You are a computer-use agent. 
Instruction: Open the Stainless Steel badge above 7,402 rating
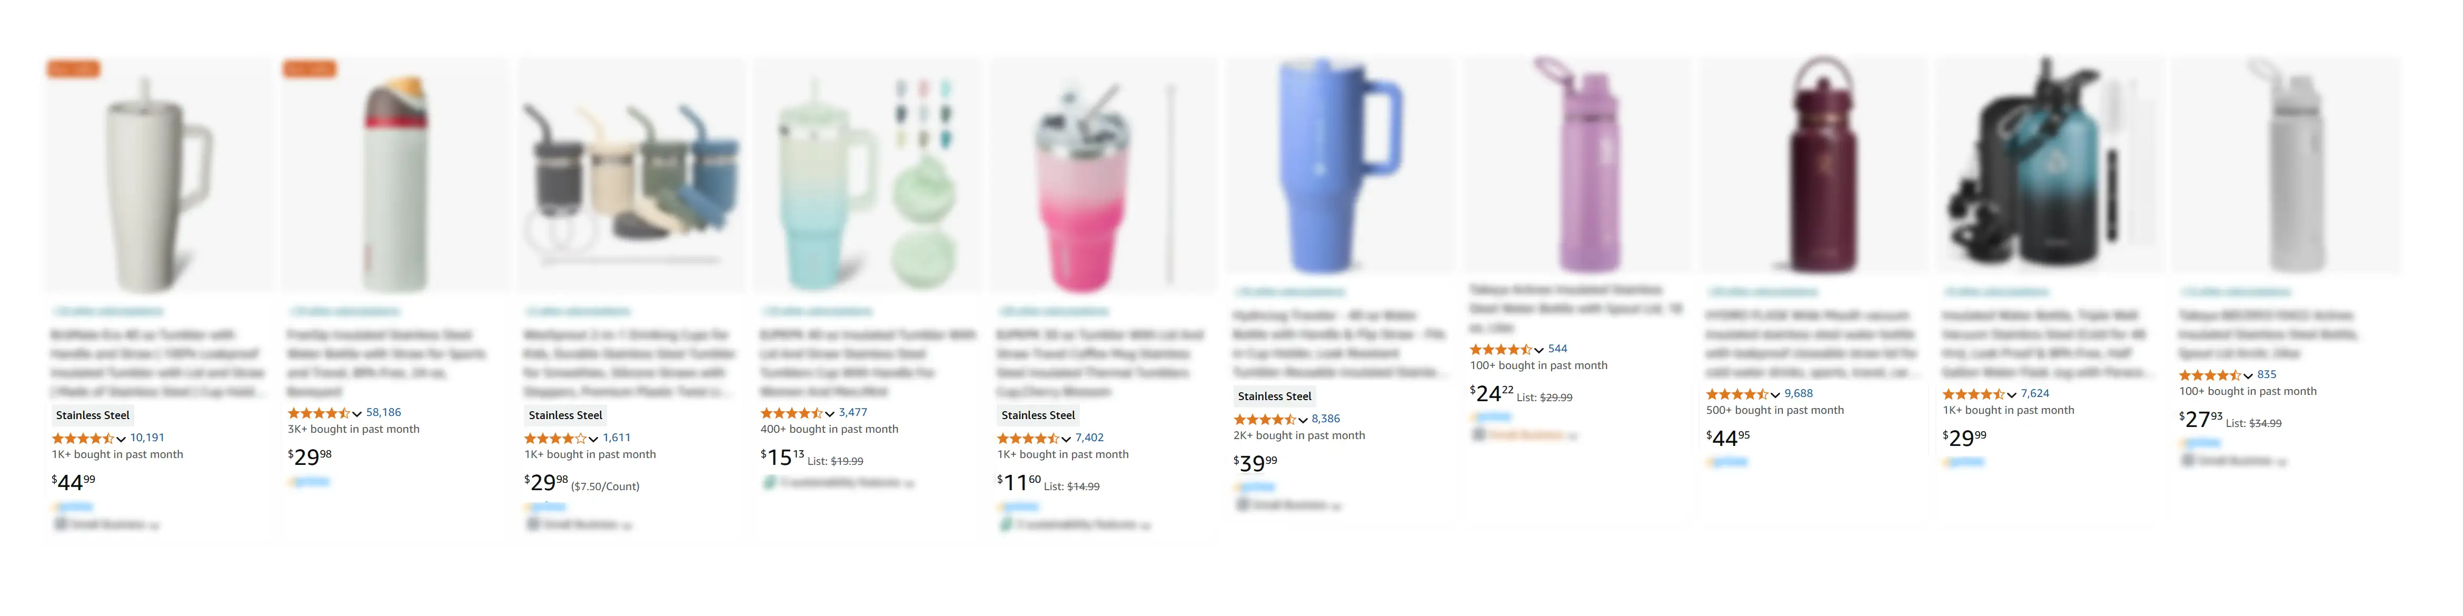(1038, 415)
